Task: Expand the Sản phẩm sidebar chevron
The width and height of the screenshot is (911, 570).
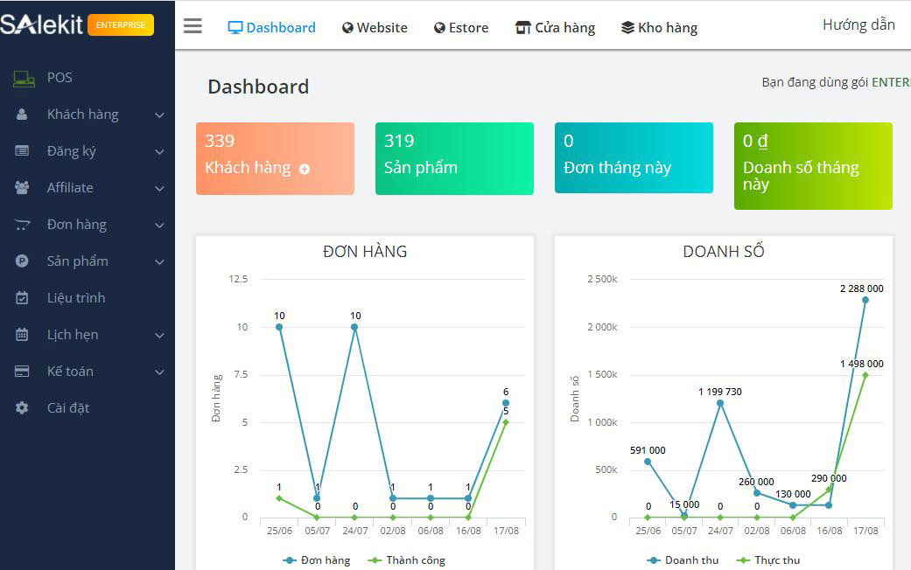Action: tap(159, 262)
